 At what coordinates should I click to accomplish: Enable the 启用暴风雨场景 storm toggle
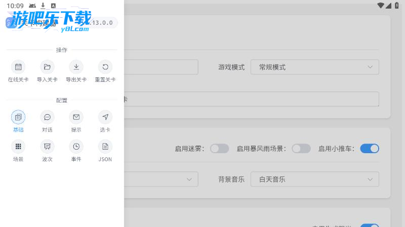301,149
